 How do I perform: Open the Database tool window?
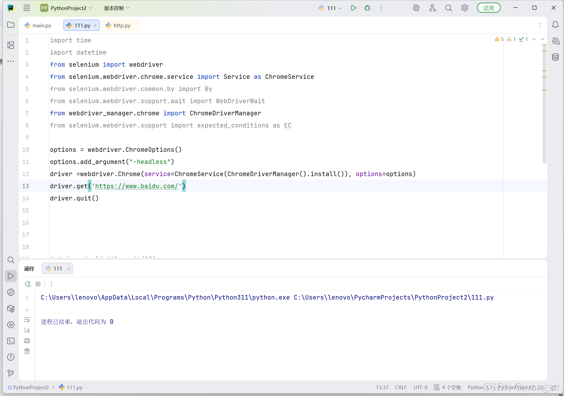[555, 57]
